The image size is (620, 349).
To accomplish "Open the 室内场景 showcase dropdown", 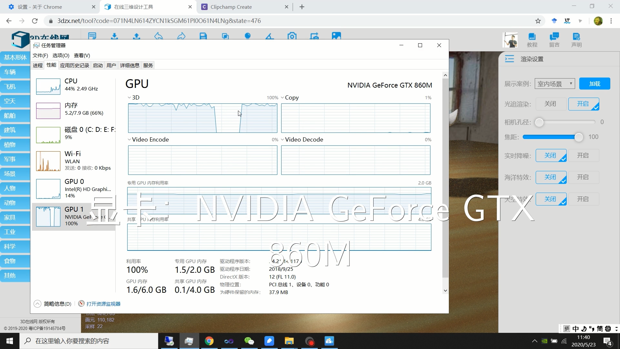I will click(x=554, y=84).
